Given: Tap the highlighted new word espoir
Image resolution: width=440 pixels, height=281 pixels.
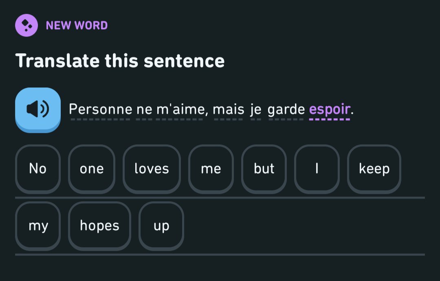Looking at the screenshot, I should point(329,109).
